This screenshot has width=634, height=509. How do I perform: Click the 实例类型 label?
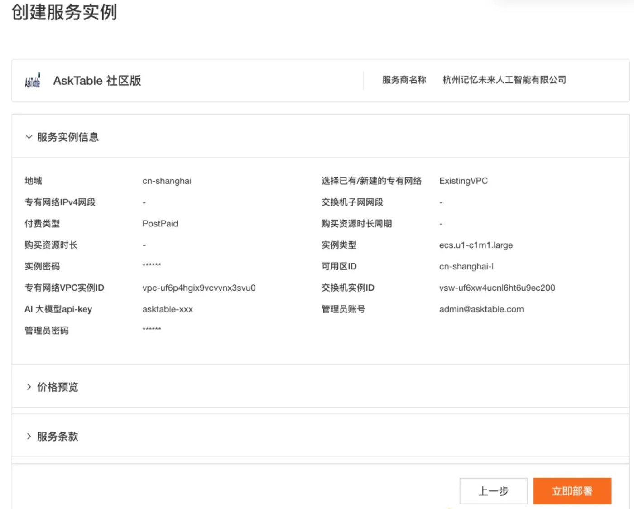click(x=339, y=245)
